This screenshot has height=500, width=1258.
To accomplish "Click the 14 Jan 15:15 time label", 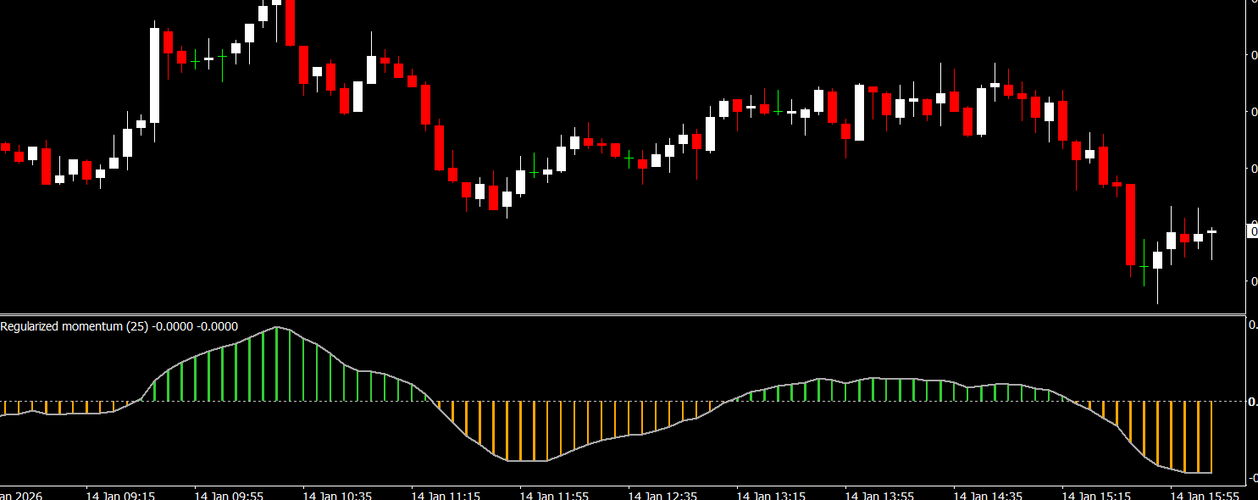I will (1096, 495).
